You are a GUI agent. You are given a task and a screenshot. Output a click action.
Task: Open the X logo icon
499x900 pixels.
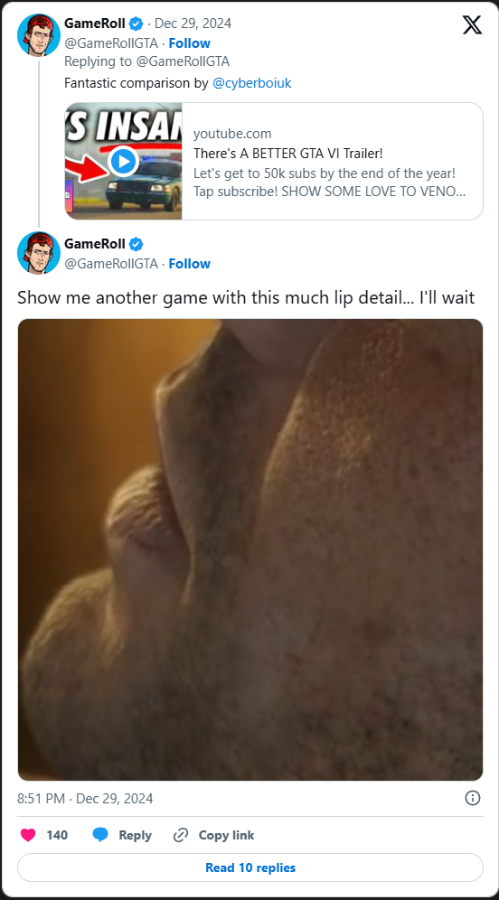tap(472, 24)
